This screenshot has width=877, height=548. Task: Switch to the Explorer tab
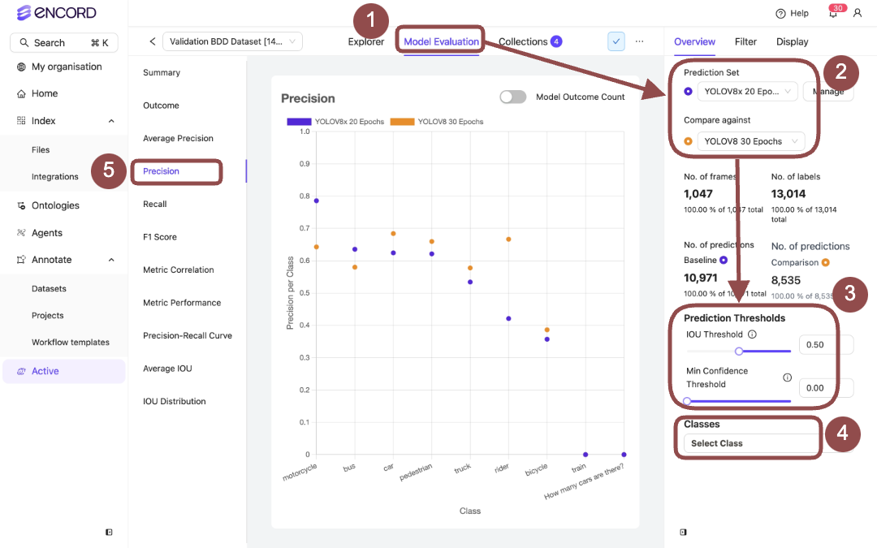(365, 41)
